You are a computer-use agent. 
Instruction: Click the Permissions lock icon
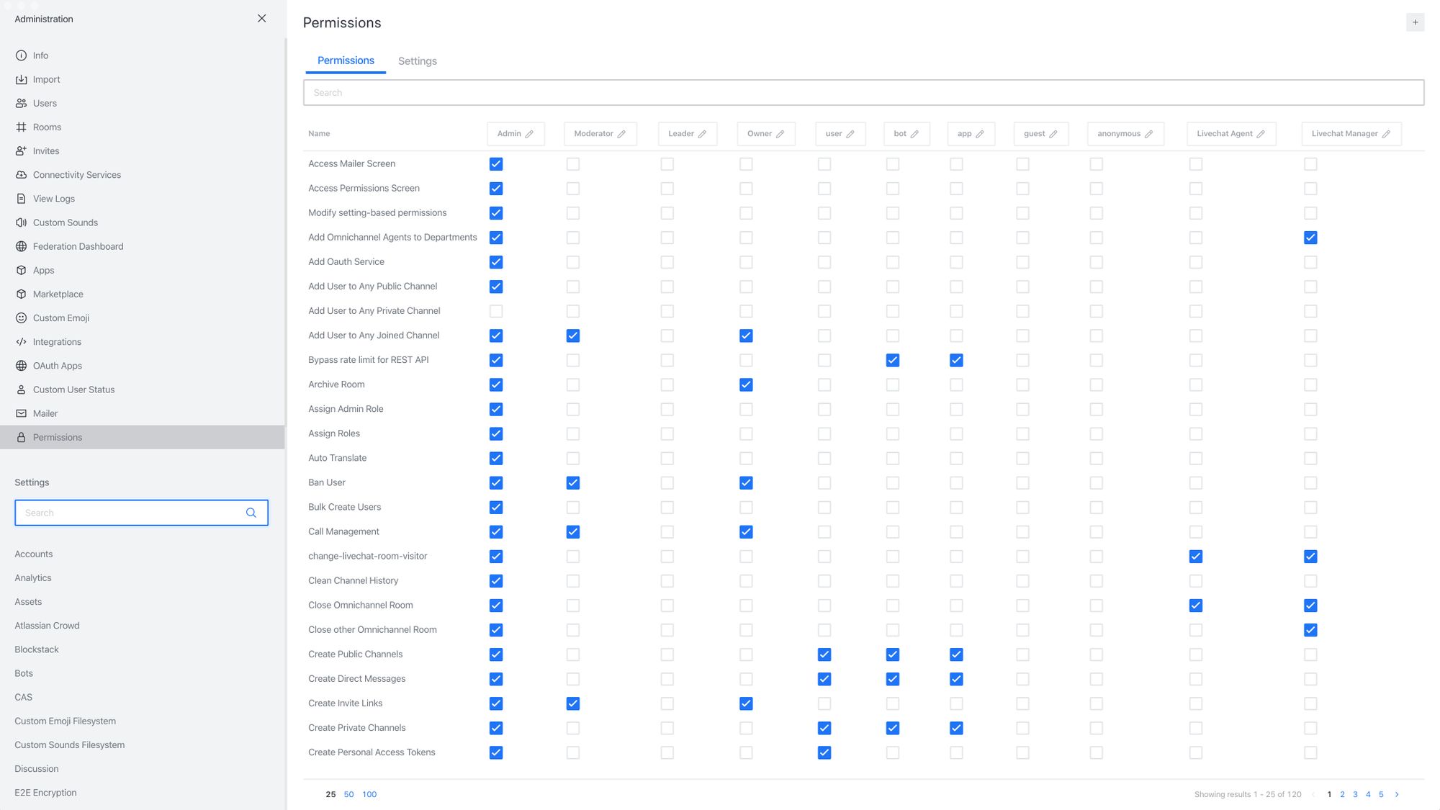pos(22,437)
